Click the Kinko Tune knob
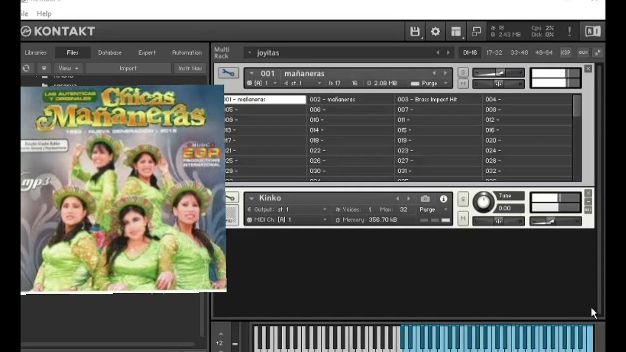Viewport: 626px width, 352px height. click(483, 202)
